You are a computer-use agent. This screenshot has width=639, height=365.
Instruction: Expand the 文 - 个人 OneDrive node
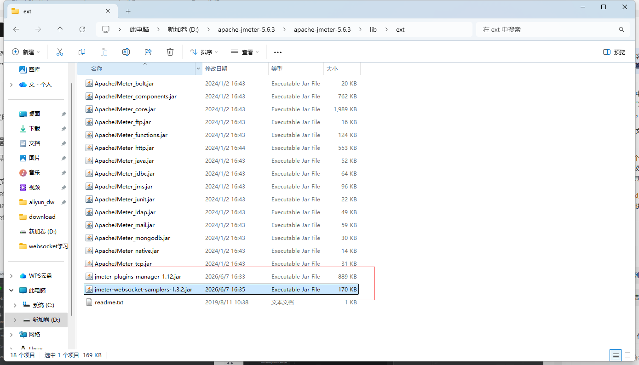(12, 85)
